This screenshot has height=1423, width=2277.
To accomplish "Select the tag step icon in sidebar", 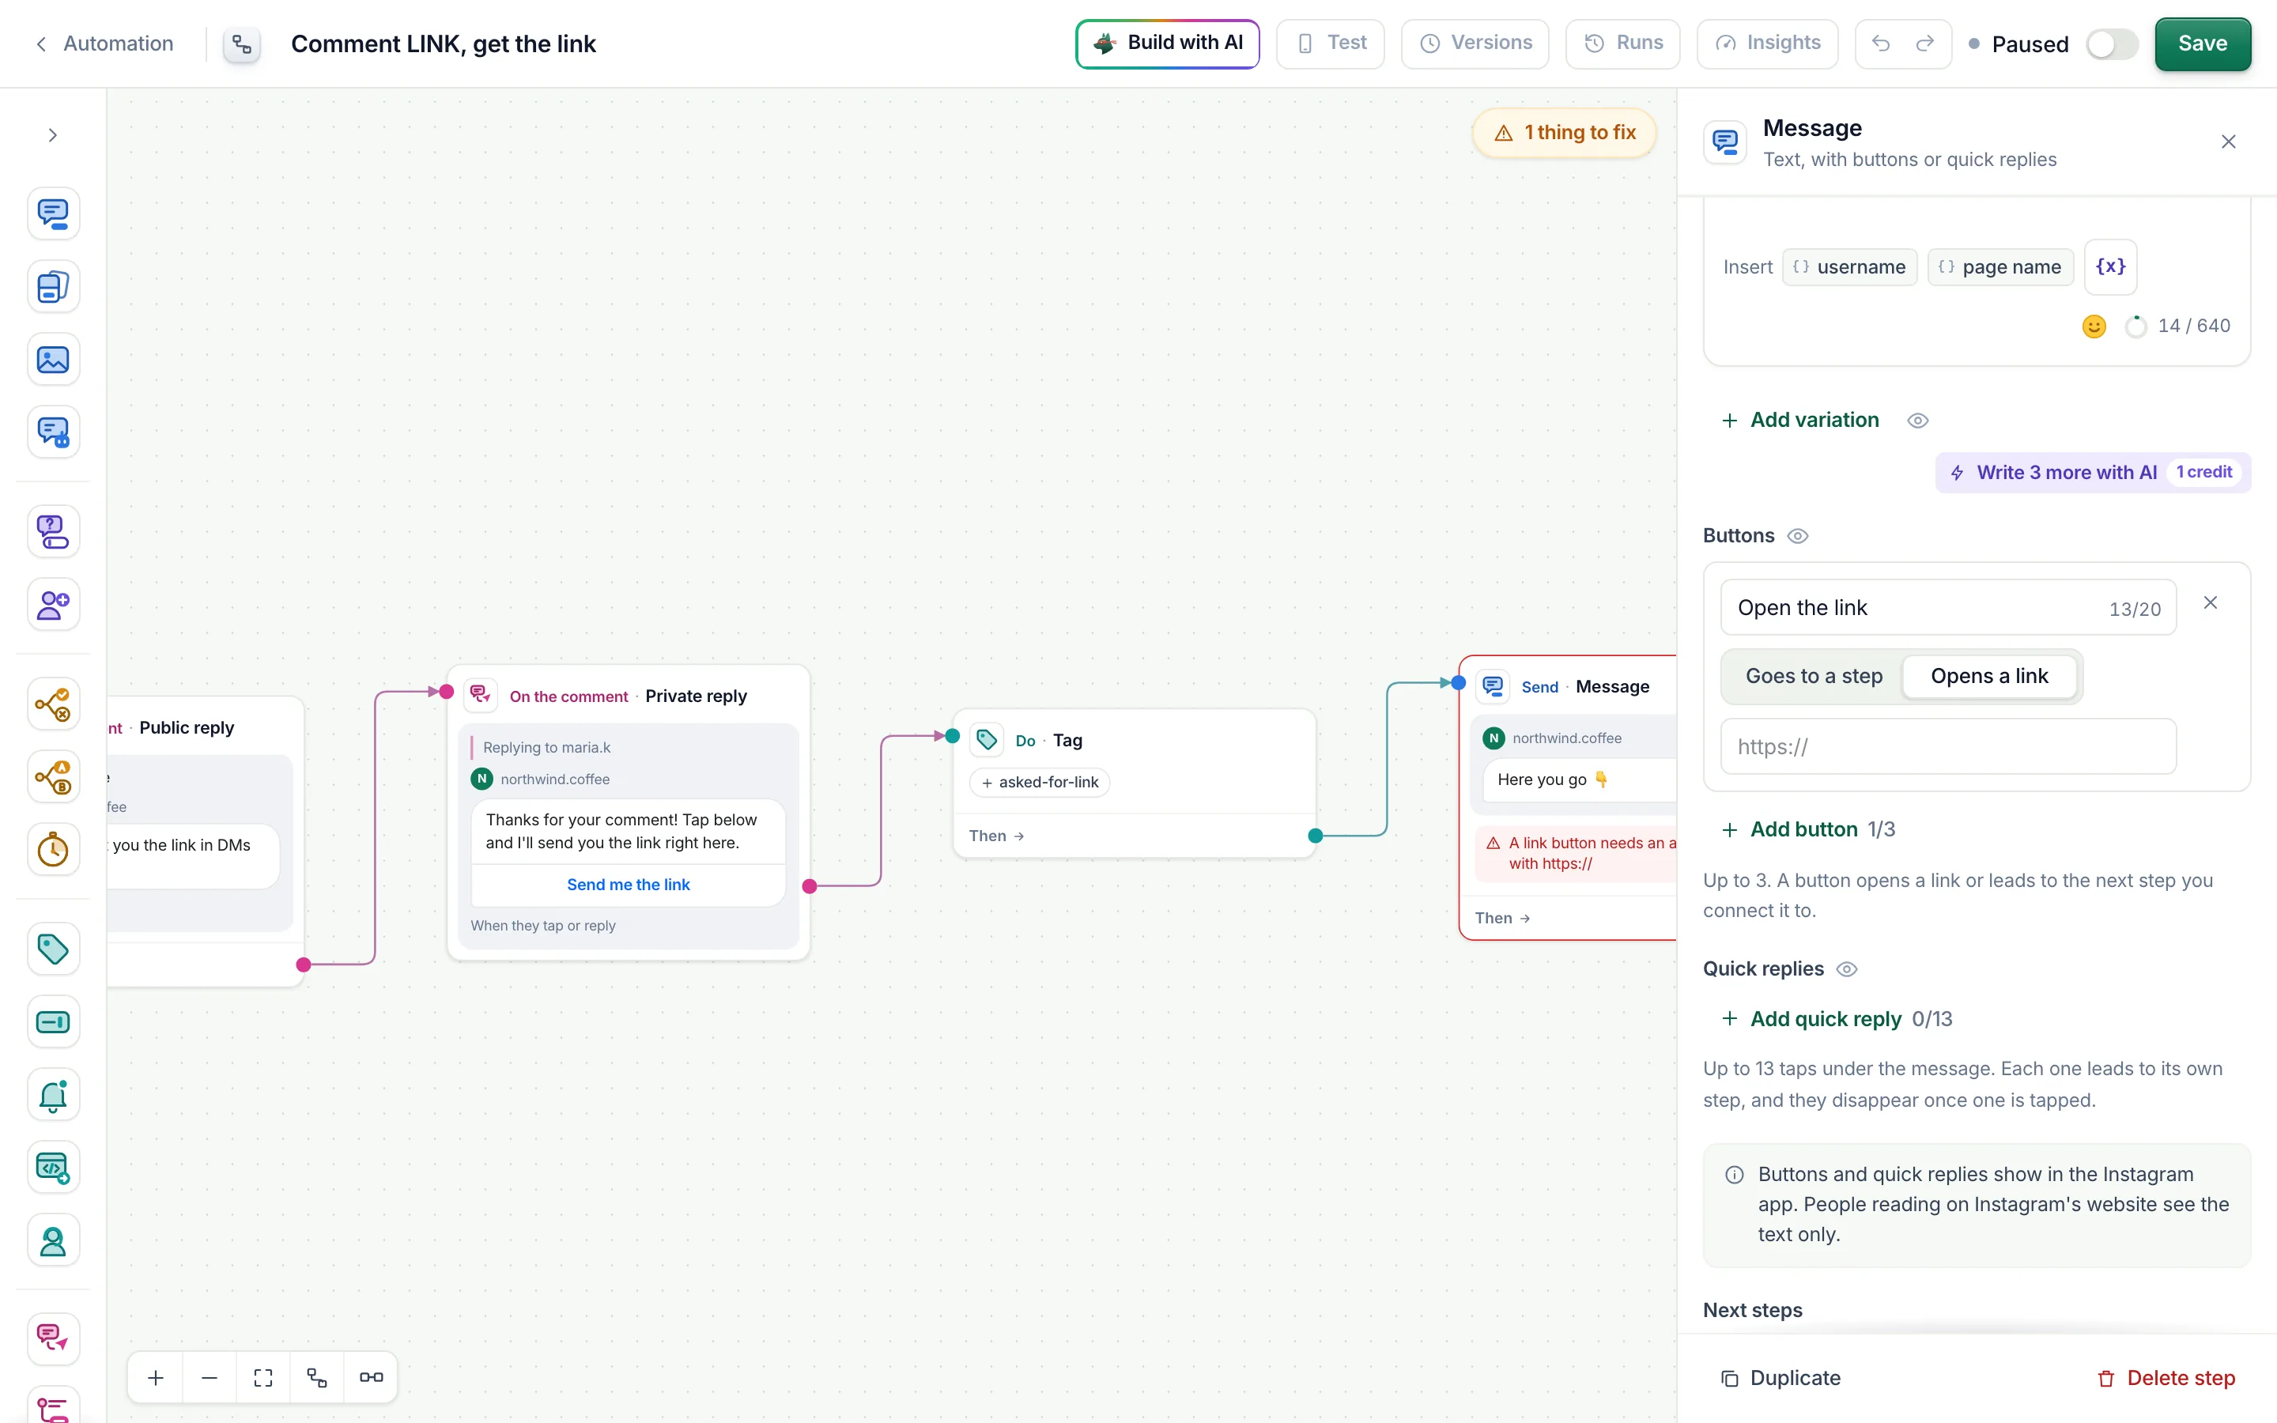I will (53, 949).
